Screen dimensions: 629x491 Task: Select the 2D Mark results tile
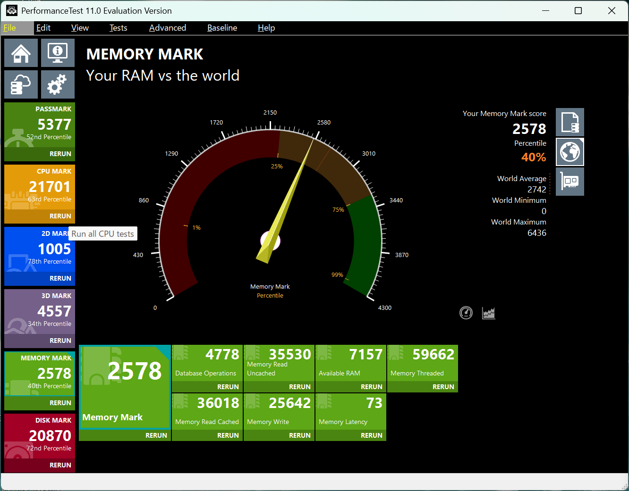pyautogui.click(x=39, y=249)
